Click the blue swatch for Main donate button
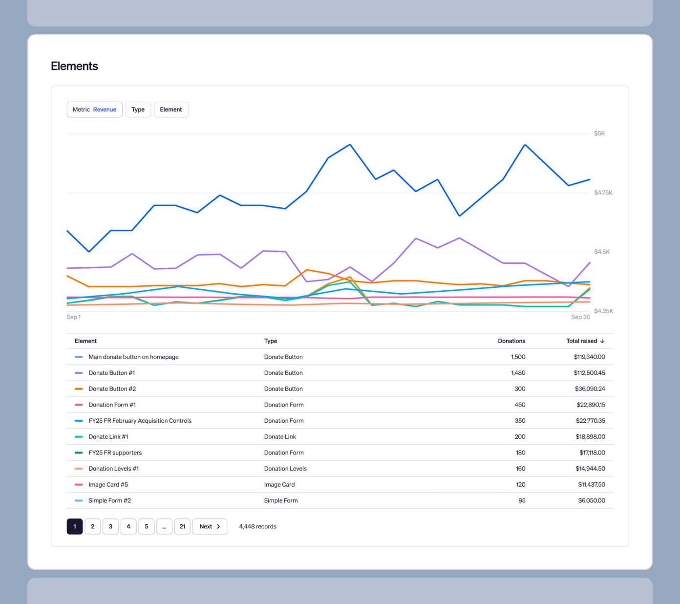This screenshot has width=680, height=604. [79, 357]
